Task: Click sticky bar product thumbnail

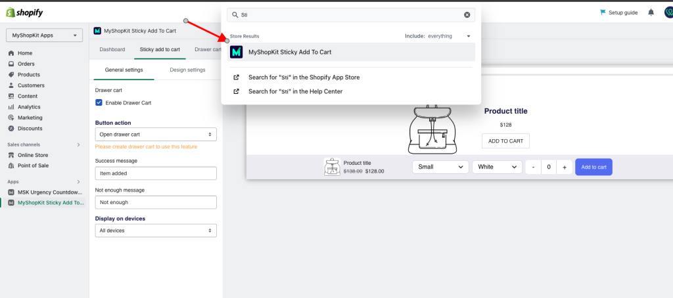Action: [332, 167]
